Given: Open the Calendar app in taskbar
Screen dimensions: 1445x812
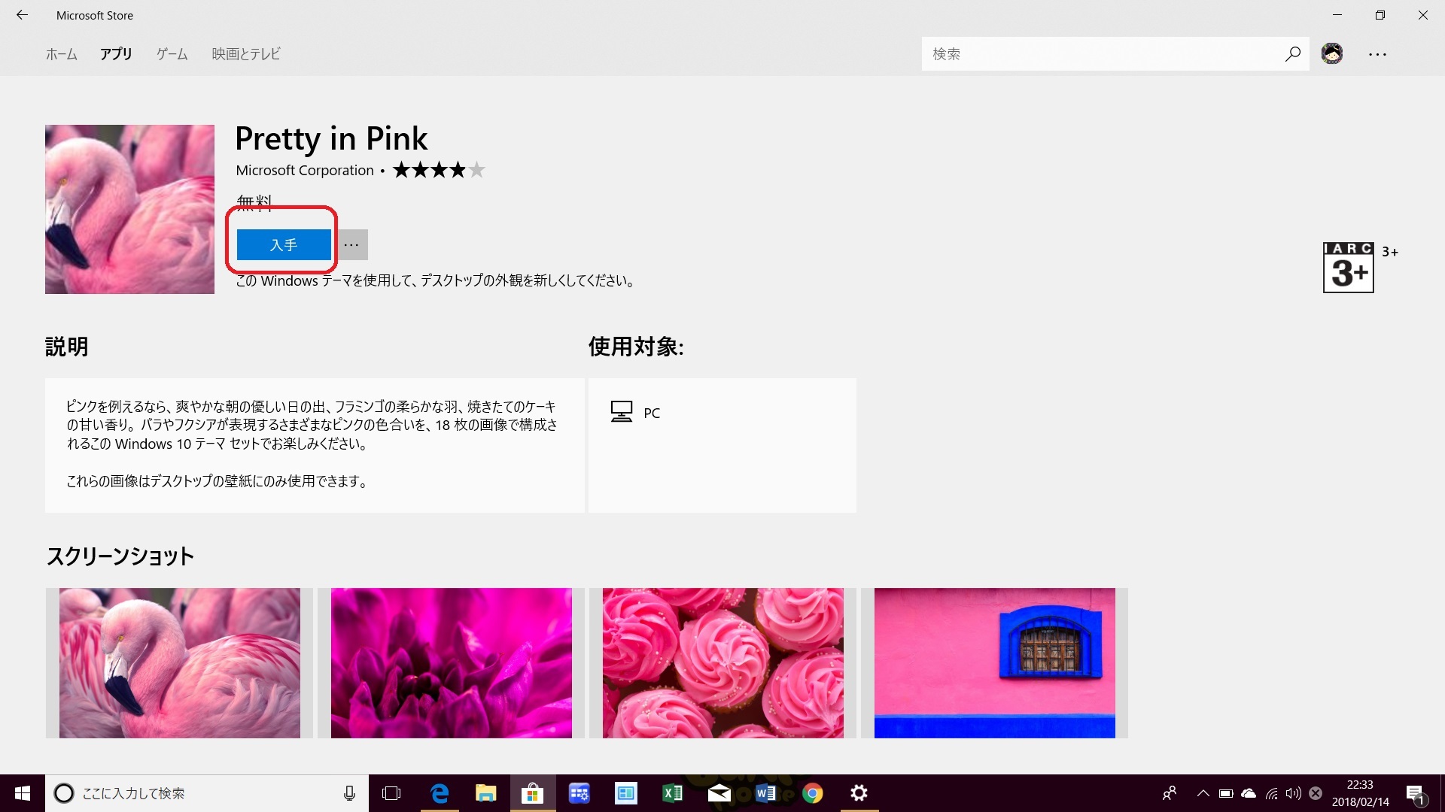Looking at the screenshot, I should click(579, 793).
